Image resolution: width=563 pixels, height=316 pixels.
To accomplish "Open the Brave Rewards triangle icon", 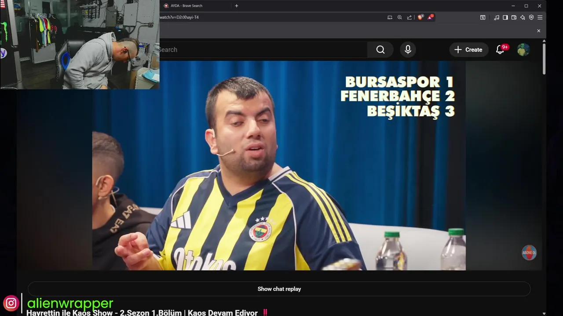I will pyautogui.click(x=430, y=17).
